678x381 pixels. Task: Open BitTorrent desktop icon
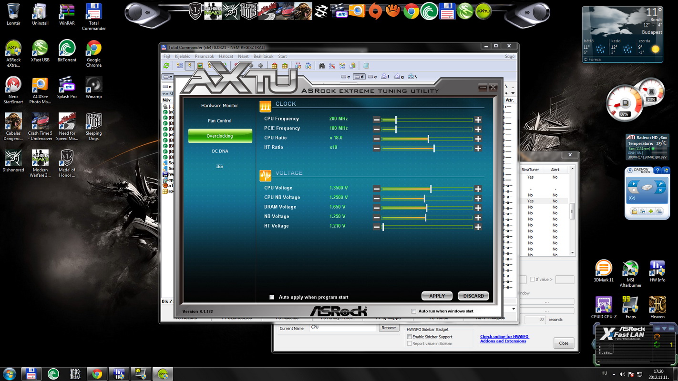click(x=67, y=51)
